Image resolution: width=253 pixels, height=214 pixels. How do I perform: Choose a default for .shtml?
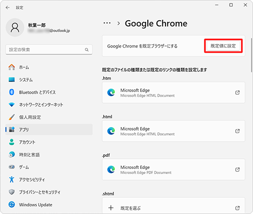click(x=174, y=205)
